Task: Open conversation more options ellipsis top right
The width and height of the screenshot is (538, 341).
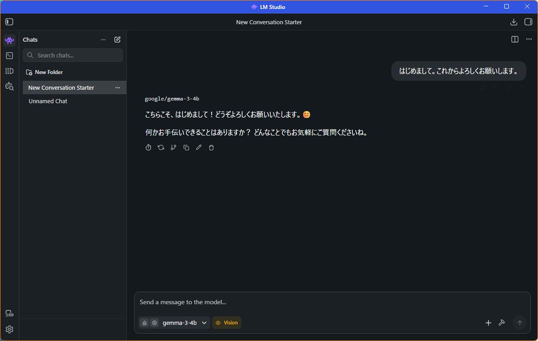Action: point(529,39)
